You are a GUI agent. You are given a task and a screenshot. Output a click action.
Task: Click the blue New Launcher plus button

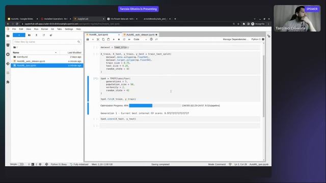tap(19, 35)
